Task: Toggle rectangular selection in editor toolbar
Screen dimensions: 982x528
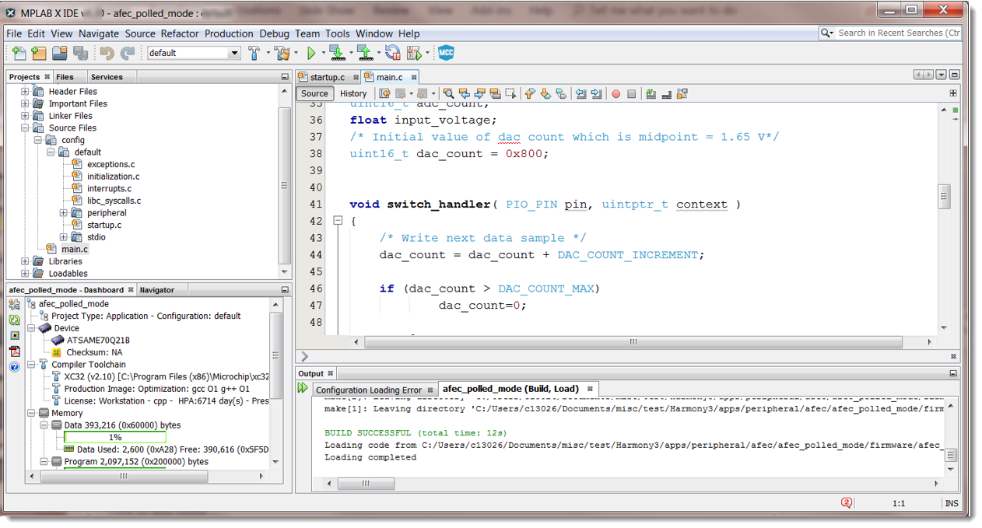Action: click(510, 94)
